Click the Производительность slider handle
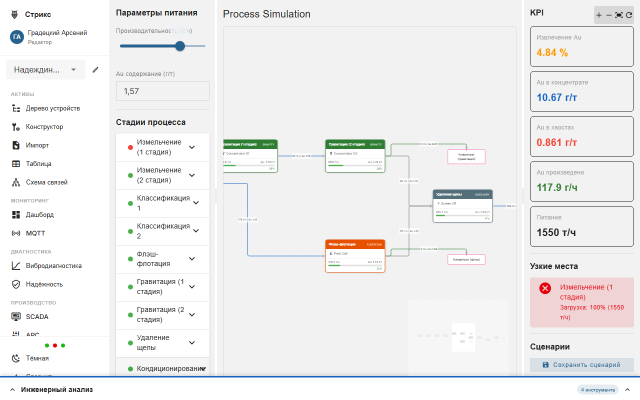The height and width of the screenshot is (400, 640). pos(180,46)
